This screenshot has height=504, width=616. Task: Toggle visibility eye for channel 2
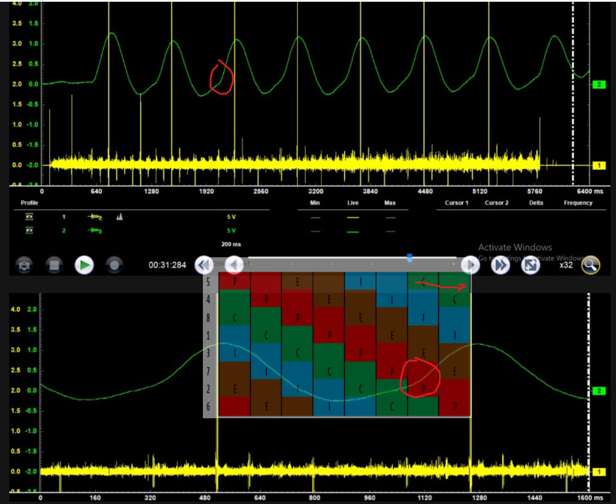click(x=29, y=230)
